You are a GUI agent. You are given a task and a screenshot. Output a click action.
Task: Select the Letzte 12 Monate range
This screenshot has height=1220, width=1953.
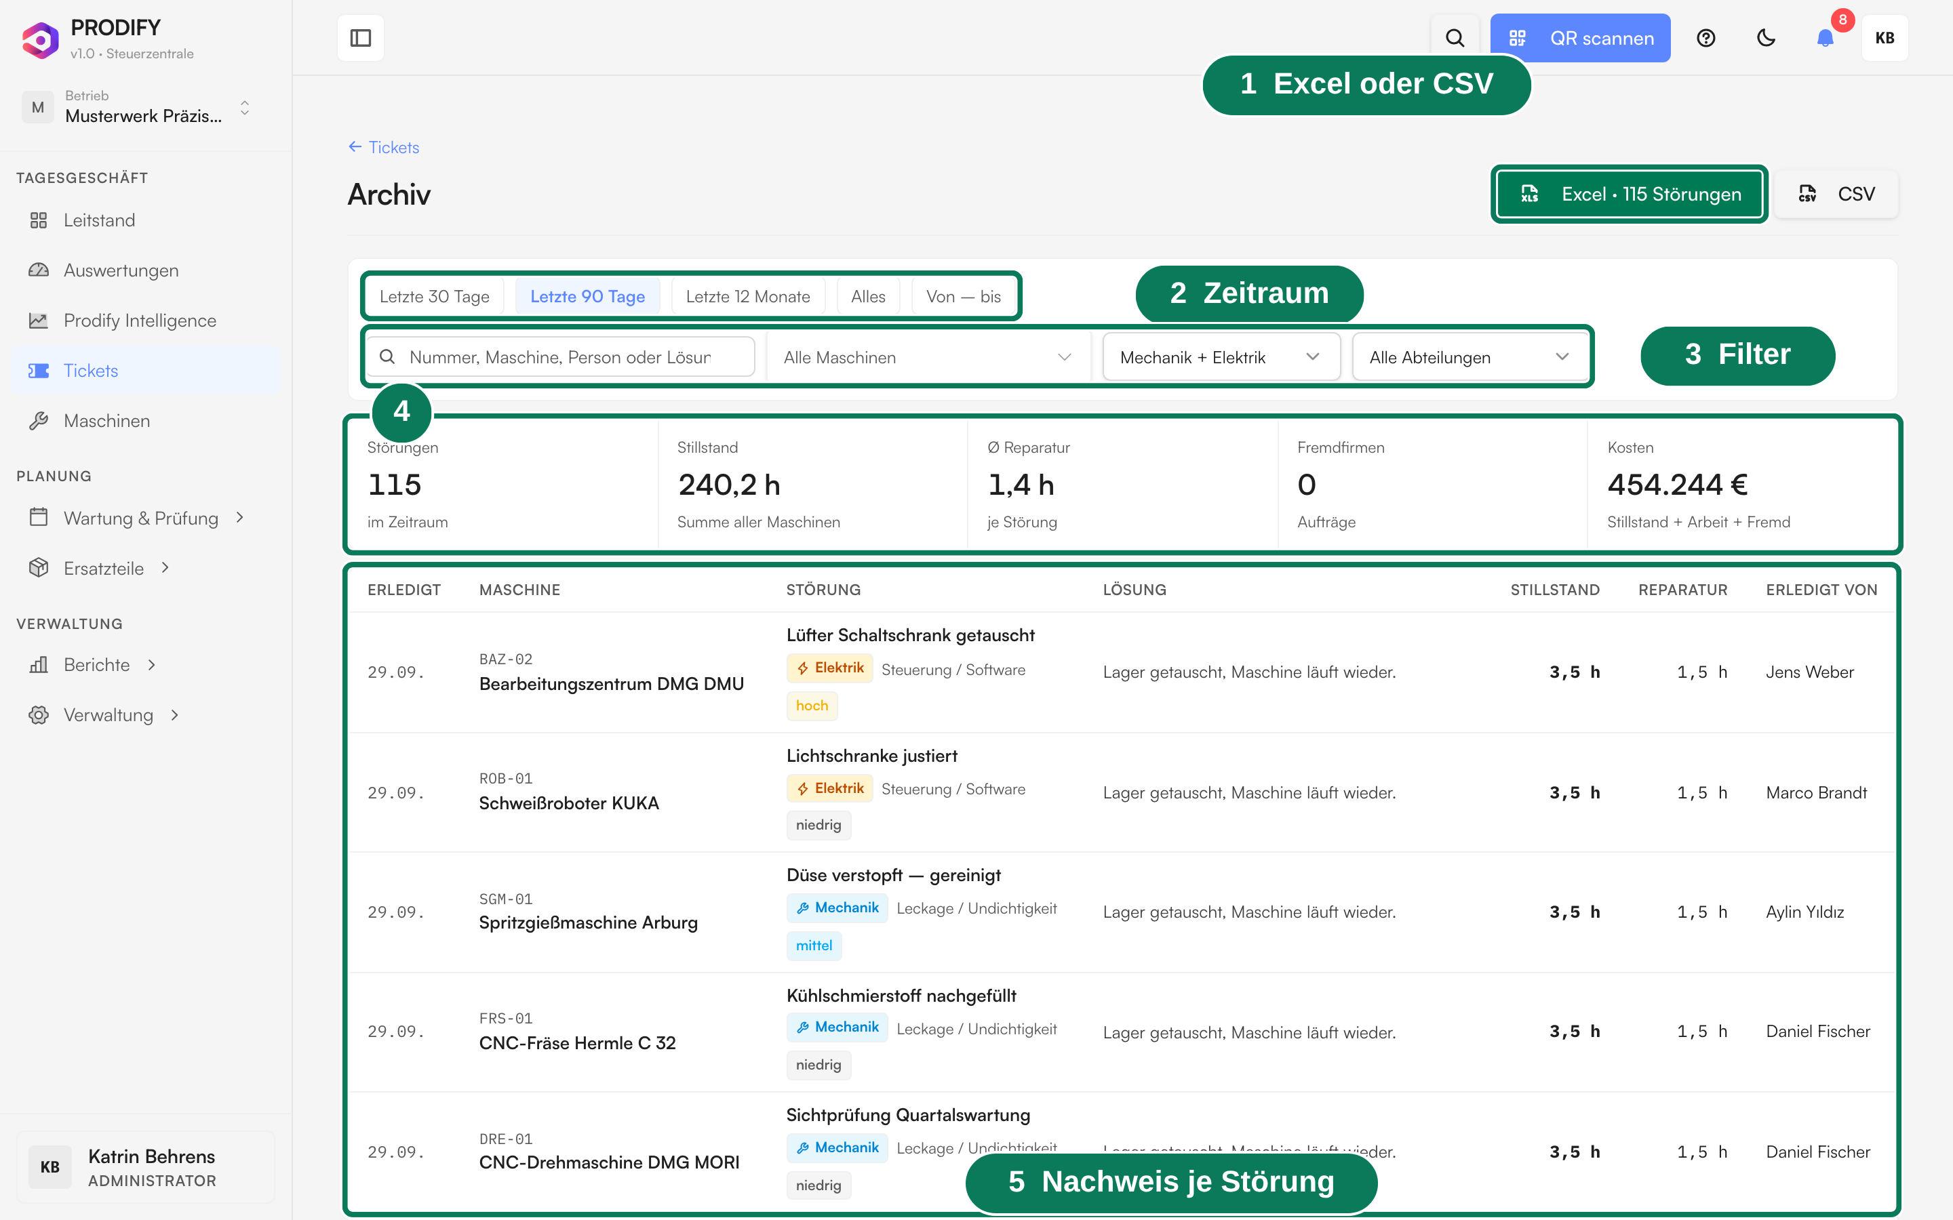(x=747, y=296)
